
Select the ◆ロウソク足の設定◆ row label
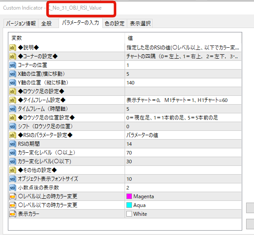click(x=41, y=91)
